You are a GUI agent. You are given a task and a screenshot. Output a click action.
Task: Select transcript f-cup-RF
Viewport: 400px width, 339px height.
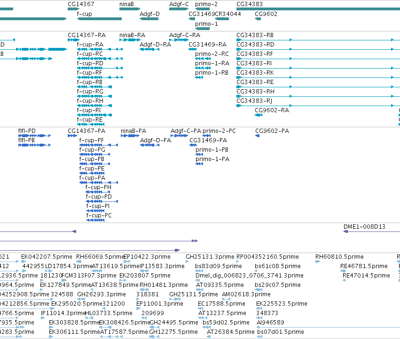(x=89, y=73)
